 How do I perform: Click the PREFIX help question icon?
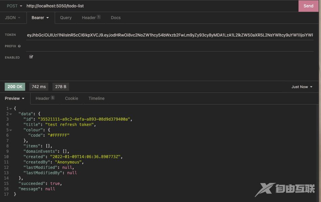[19, 46]
